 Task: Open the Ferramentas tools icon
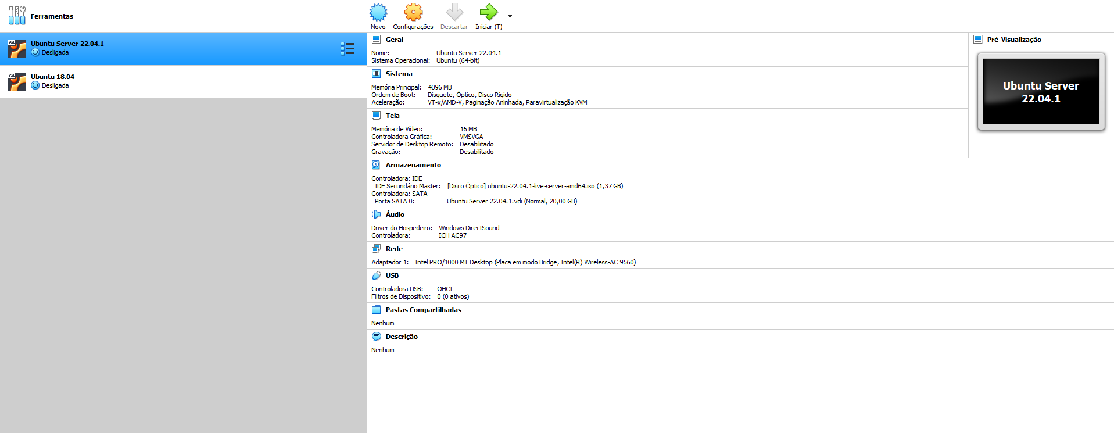(17, 16)
